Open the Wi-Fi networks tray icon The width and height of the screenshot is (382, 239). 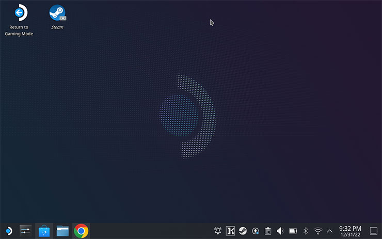click(318, 231)
